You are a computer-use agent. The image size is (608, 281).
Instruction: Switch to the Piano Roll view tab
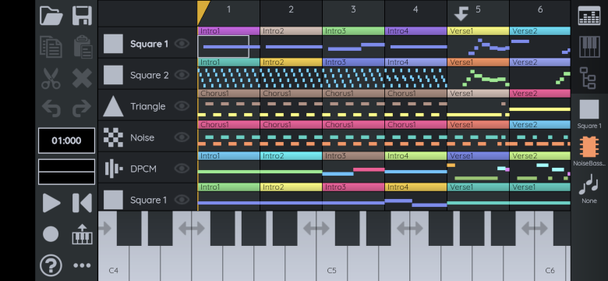pyautogui.click(x=589, y=47)
